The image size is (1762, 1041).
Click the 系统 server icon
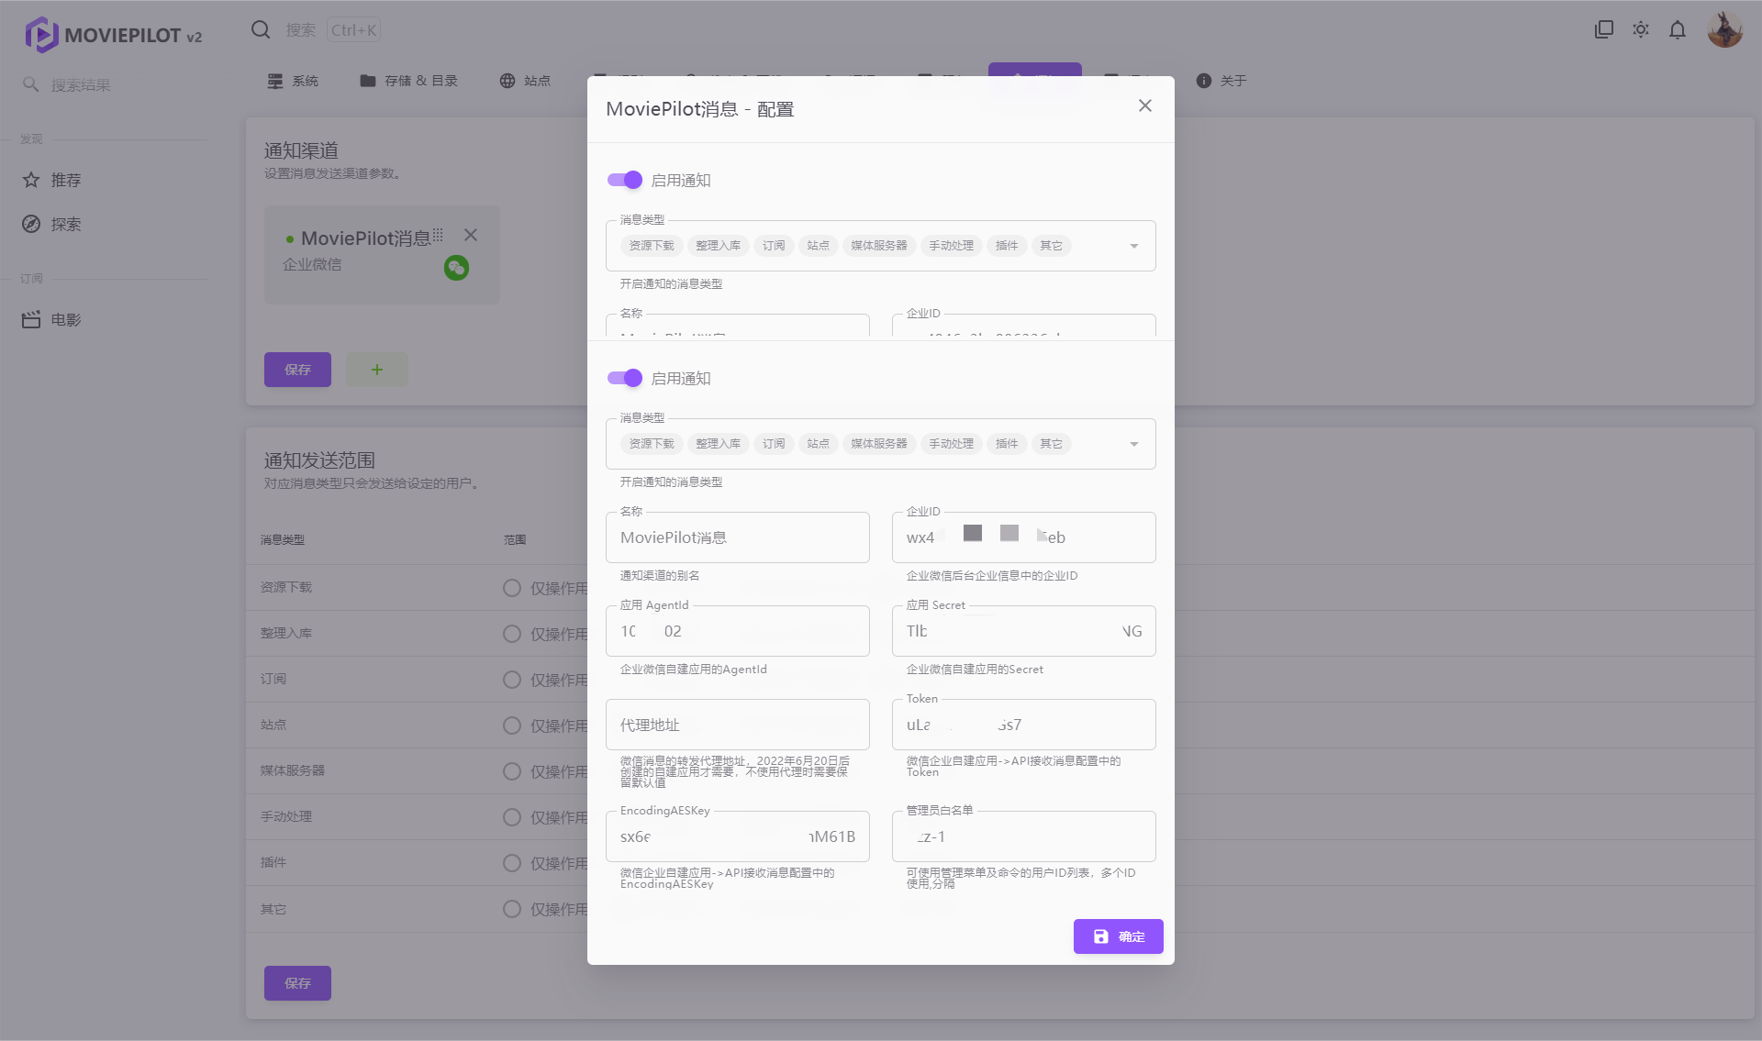[275, 81]
